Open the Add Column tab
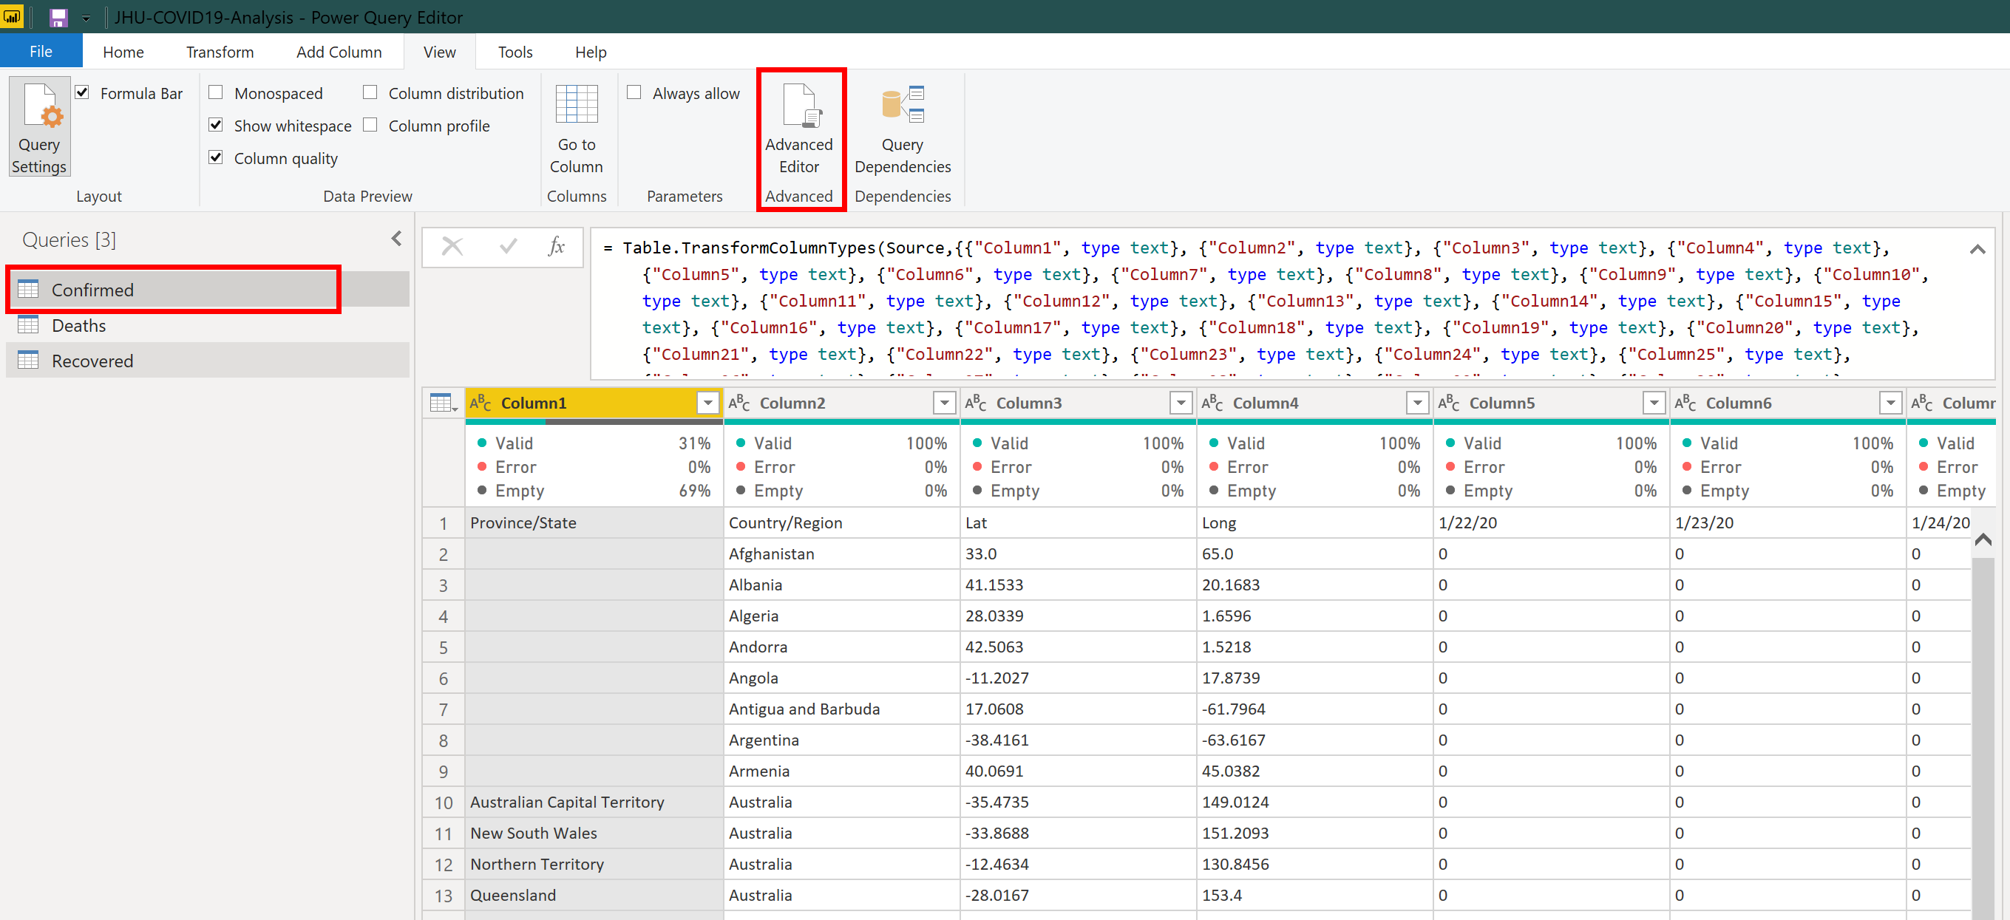This screenshot has width=2010, height=920. [339, 52]
